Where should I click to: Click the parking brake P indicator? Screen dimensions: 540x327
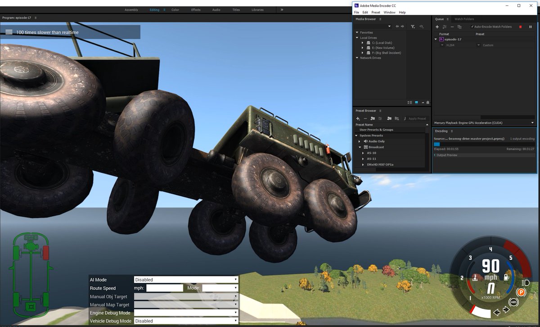pos(521,292)
